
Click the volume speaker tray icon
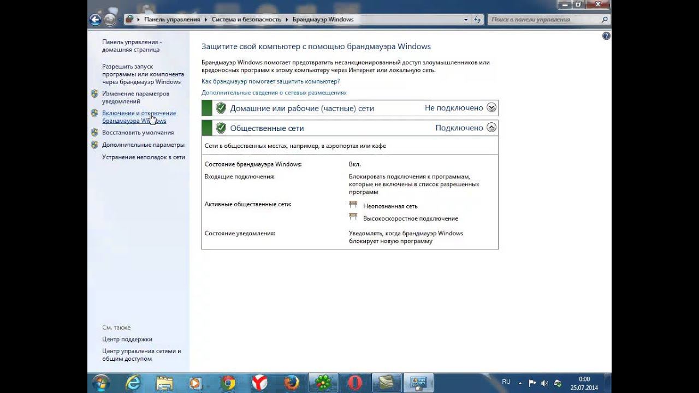tap(544, 383)
